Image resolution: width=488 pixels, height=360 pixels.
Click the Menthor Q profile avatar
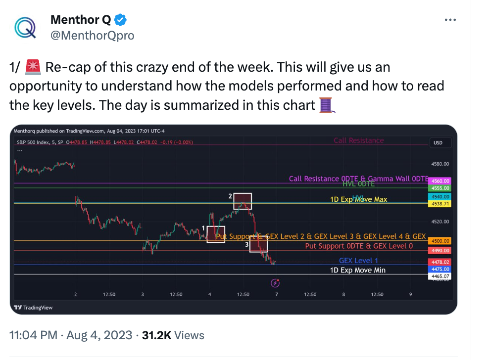(25, 27)
